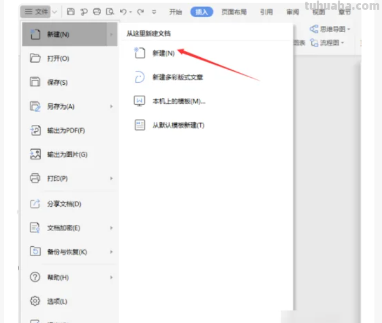
Task: Click the undo arrow icon
Action: pyautogui.click(x=123, y=11)
